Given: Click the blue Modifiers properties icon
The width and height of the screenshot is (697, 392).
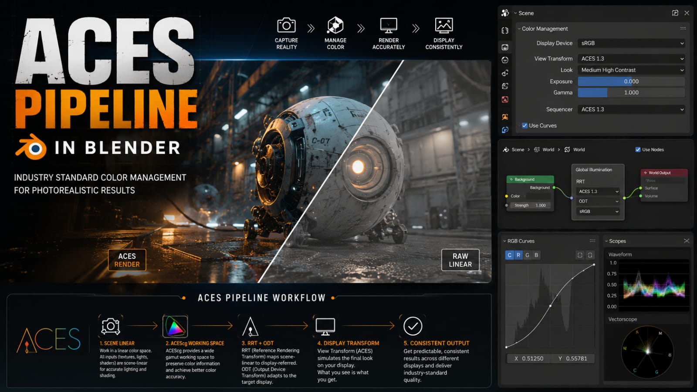Looking at the screenshot, I should [505, 130].
